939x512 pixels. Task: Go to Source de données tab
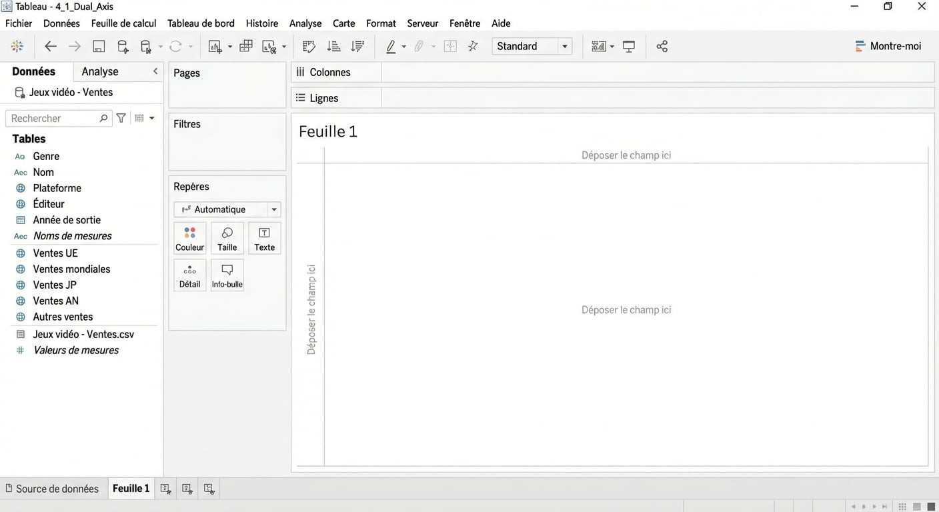pos(52,489)
